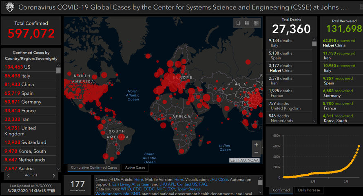Switch to Active Cases tab
Viewport: 363px width, 196px height.
pyautogui.click(x=135, y=167)
